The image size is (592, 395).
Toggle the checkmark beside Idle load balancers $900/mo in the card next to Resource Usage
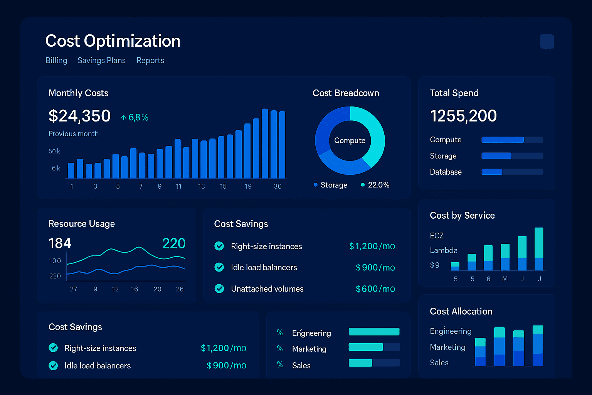pos(219,267)
